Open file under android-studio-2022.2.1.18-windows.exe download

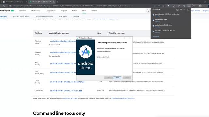pos(157,16)
